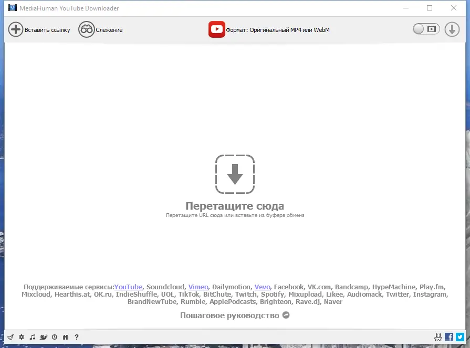
Task: Click the music note icon in status bar
Action: click(33, 337)
